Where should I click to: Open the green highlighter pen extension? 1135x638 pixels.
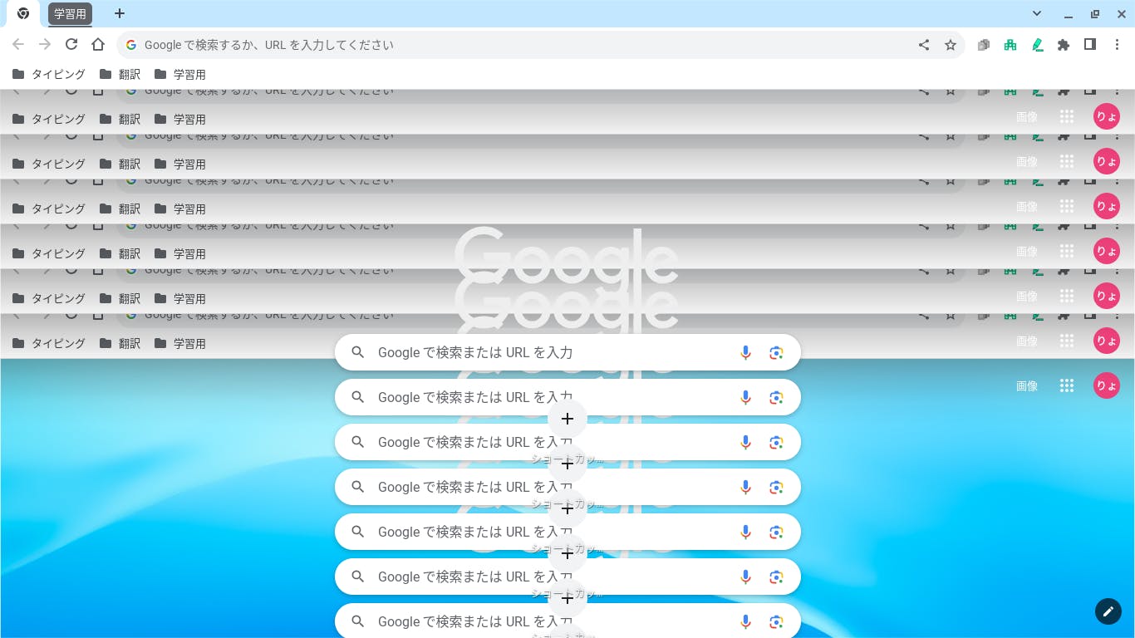point(1037,45)
